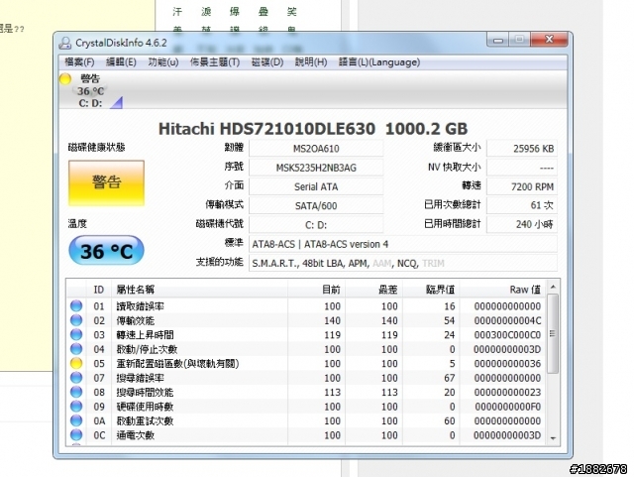Click status icon for attribute 07 搜尋錯誤率
This screenshot has height=477, width=634.
coord(76,378)
